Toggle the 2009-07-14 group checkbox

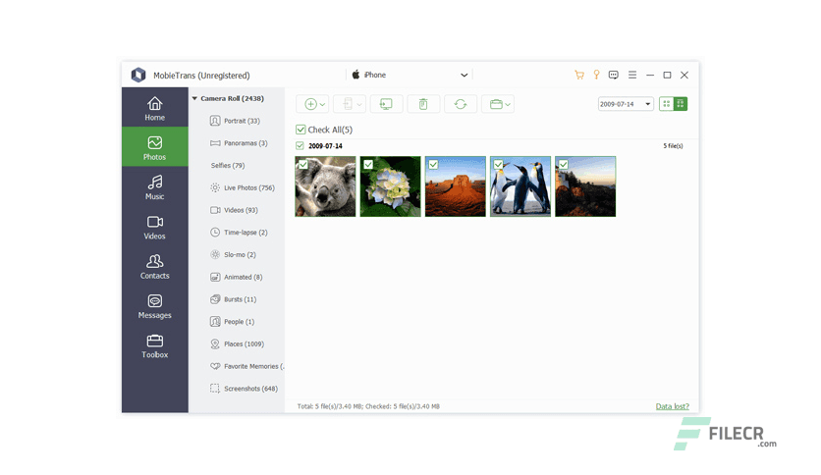click(x=300, y=146)
